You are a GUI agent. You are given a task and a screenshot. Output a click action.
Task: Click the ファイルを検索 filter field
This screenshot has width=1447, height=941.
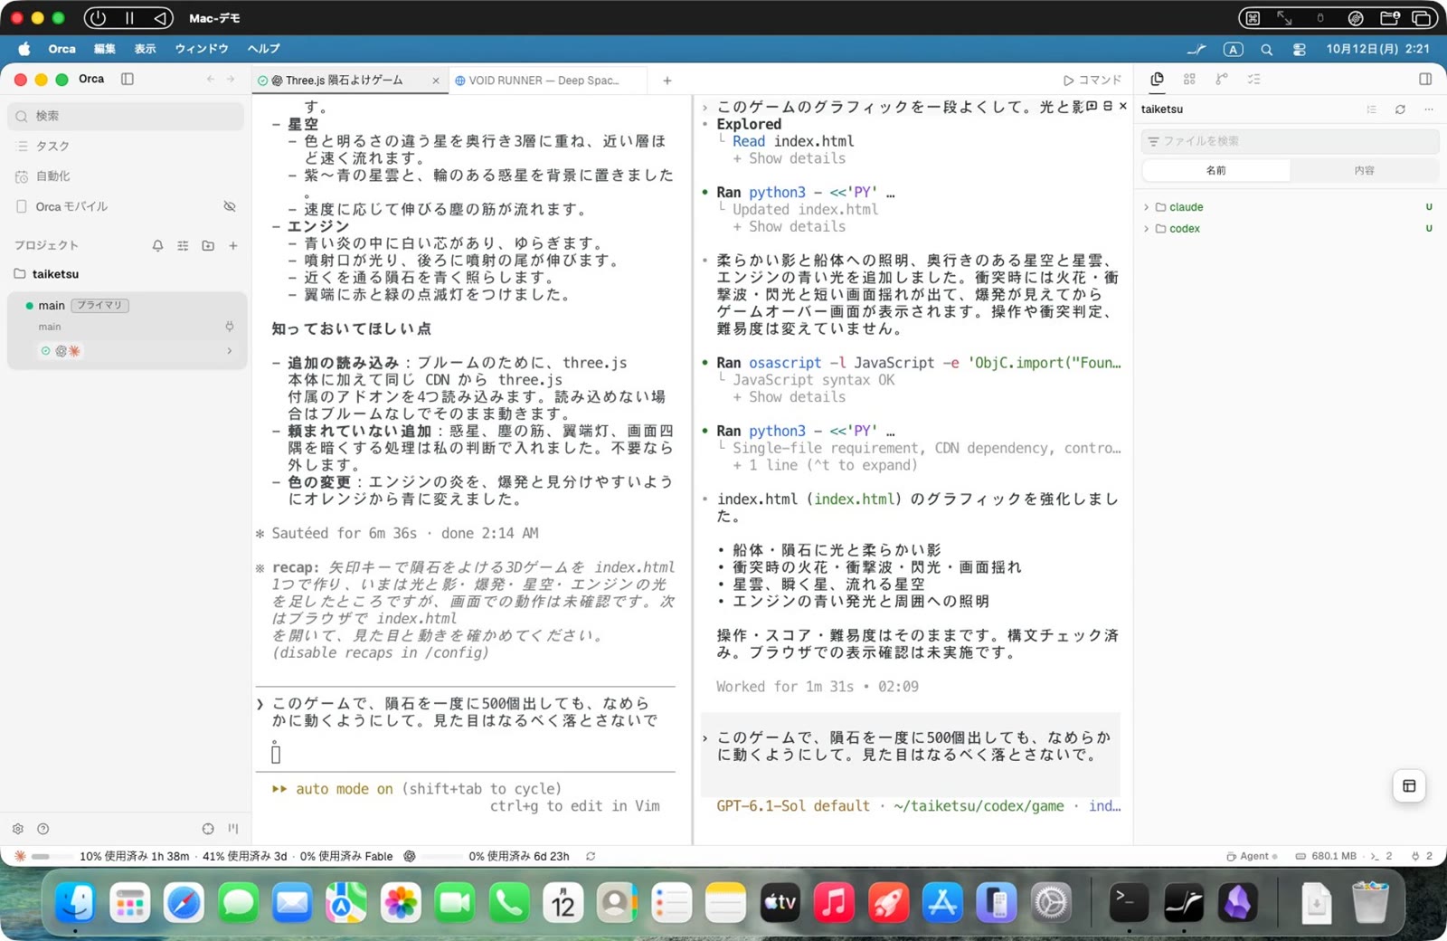tap(1290, 141)
